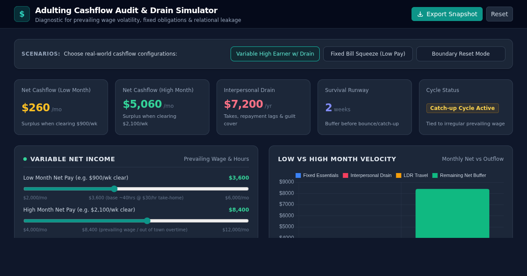Click the LOW VS HIGH MONTH VELOCITY heading
The image size is (527, 276).
[x=337, y=159]
